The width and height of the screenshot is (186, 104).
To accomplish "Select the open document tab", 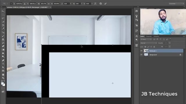I will 28,7.
